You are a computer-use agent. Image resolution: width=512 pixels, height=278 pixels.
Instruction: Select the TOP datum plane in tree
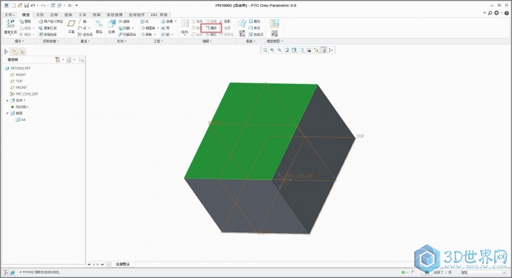tap(17, 81)
